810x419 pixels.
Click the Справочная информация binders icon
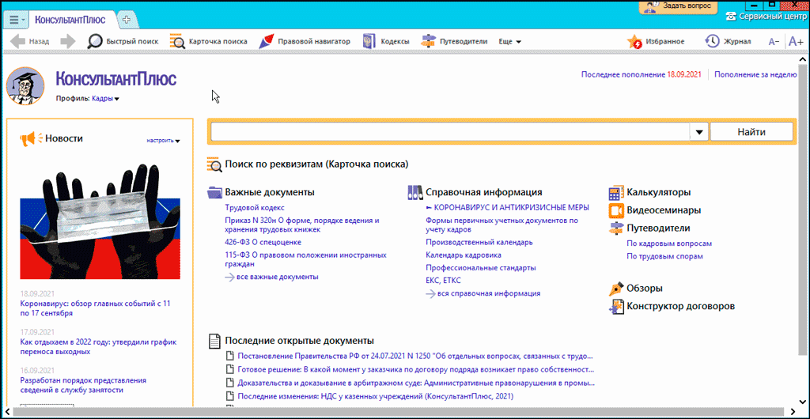[x=414, y=192]
